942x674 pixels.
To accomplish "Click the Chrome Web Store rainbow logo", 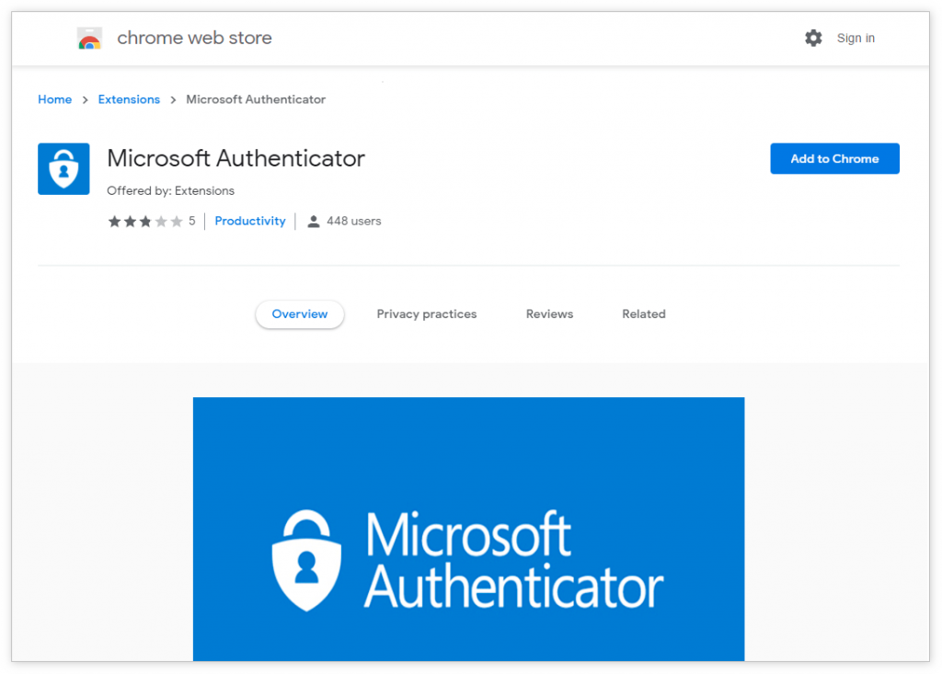I will pos(89,39).
